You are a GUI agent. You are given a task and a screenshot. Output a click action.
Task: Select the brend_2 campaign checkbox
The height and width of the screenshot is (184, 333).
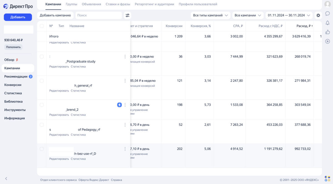click(x=42, y=105)
